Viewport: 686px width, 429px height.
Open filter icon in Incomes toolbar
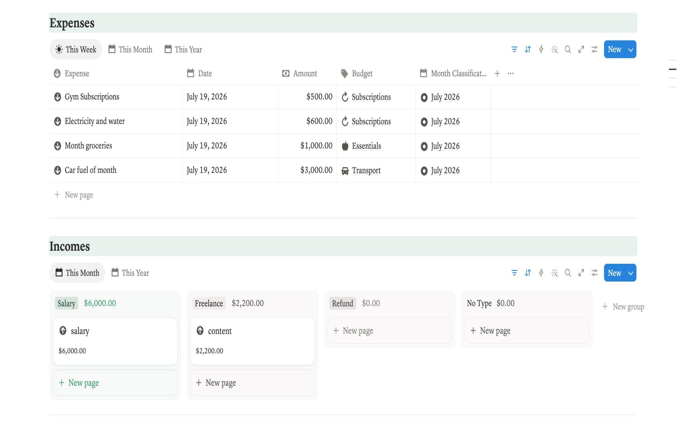click(514, 273)
